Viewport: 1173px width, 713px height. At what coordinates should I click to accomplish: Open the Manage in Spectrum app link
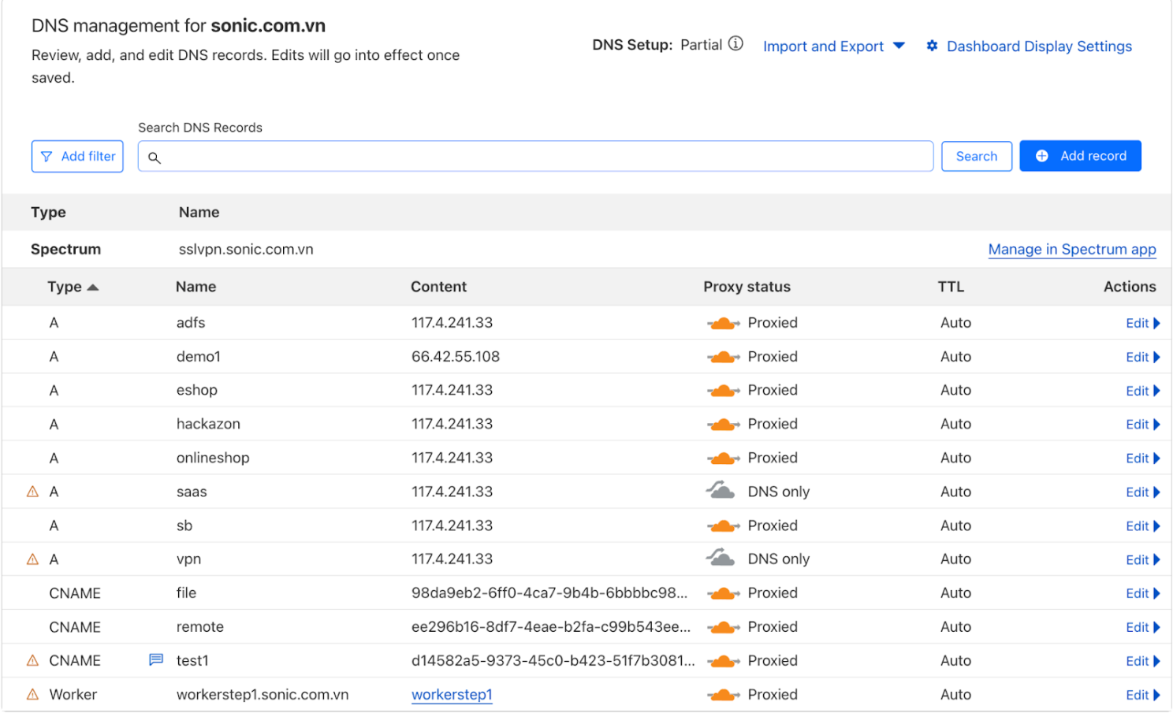(x=1072, y=250)
